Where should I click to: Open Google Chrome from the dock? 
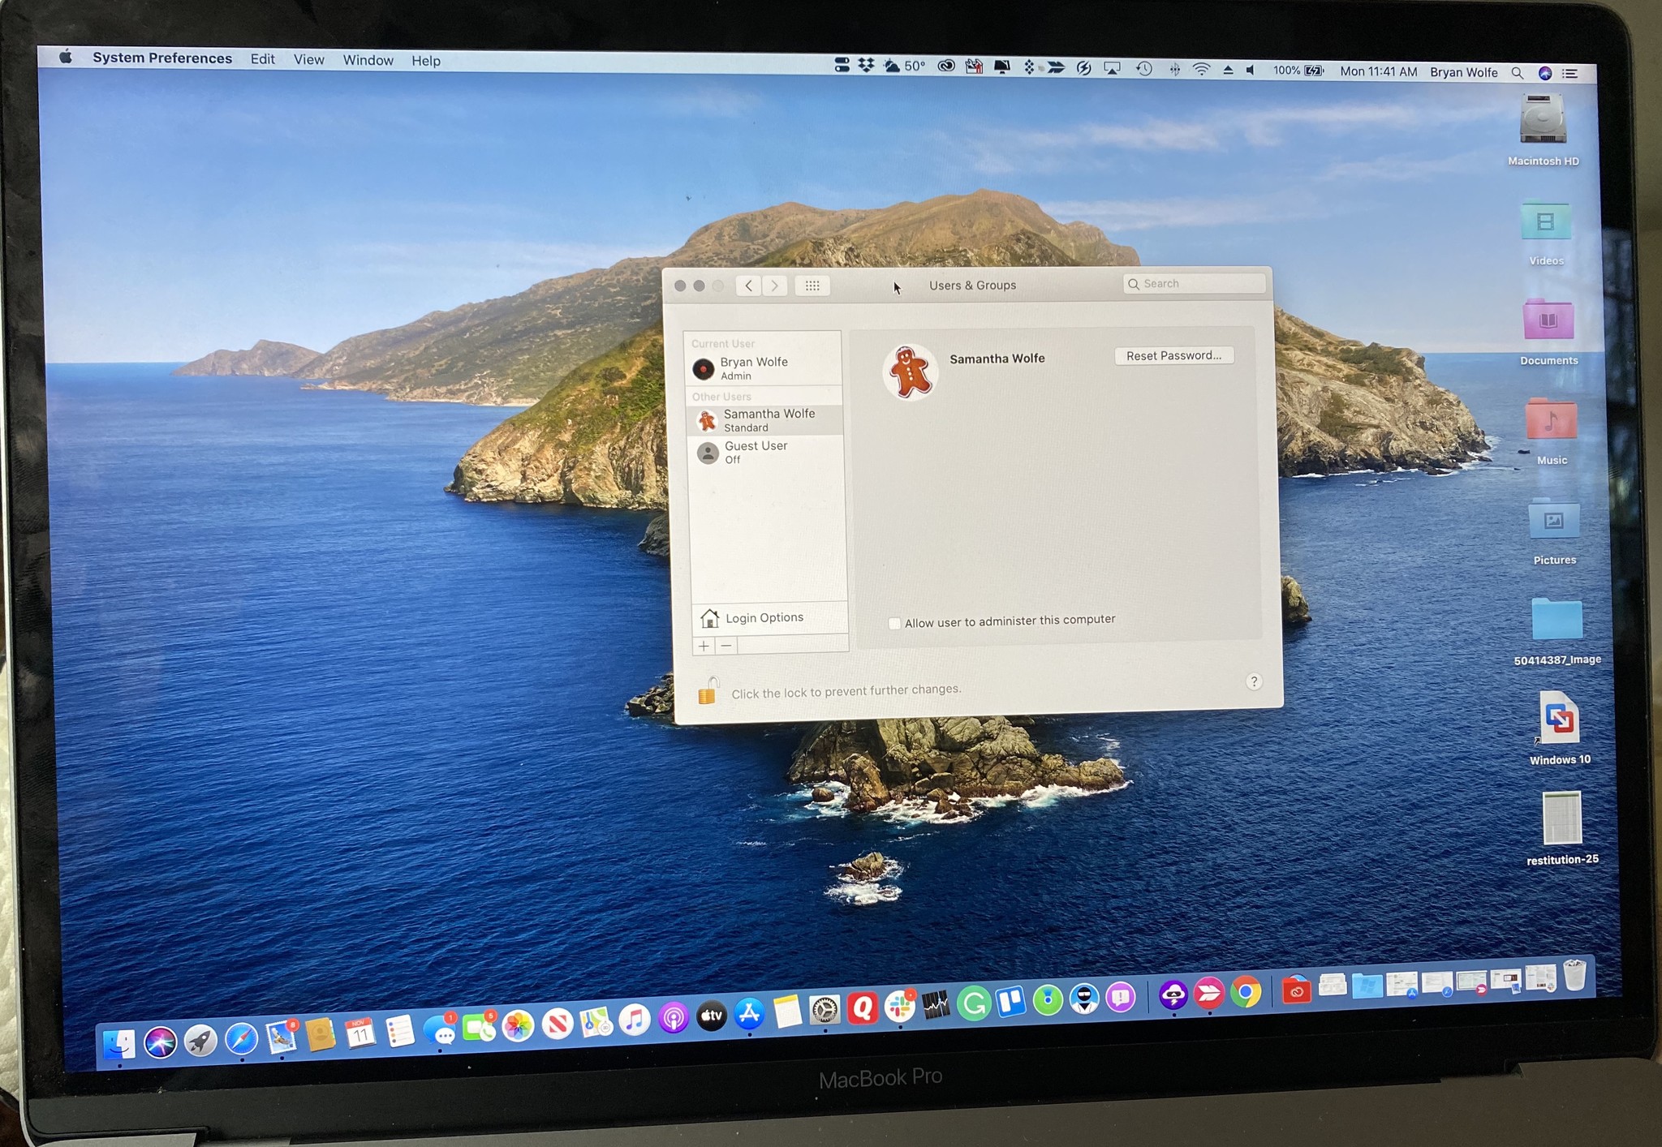tap(1246, 992)
